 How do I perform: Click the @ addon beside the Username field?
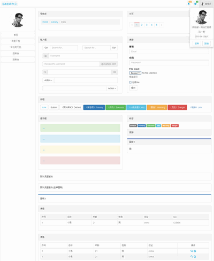tap(45, 56)
